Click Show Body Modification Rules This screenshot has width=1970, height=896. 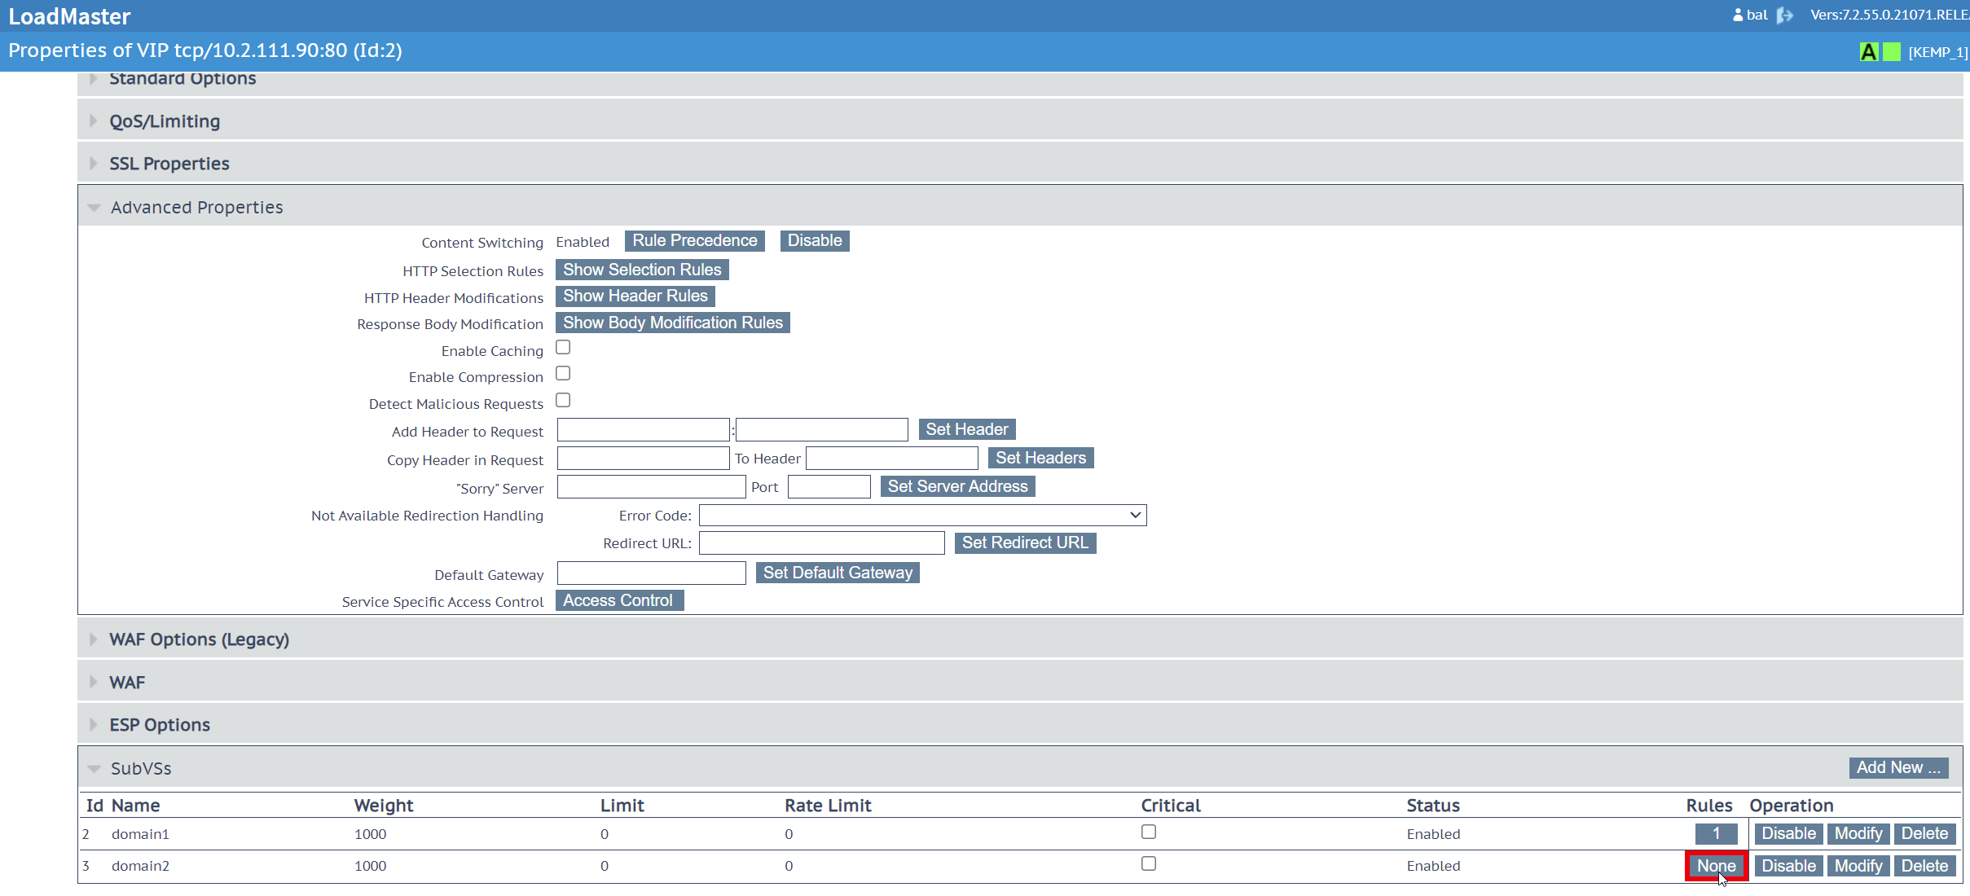pos(673,323)
